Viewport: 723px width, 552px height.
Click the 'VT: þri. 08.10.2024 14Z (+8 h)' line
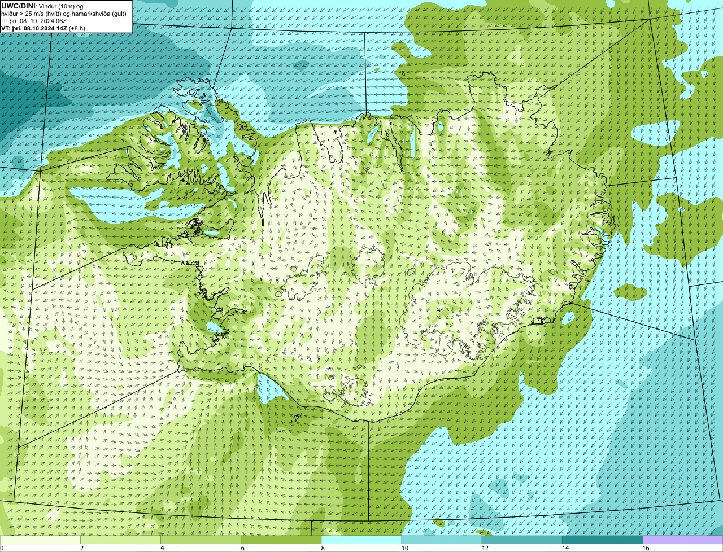(x=43, y=28)
